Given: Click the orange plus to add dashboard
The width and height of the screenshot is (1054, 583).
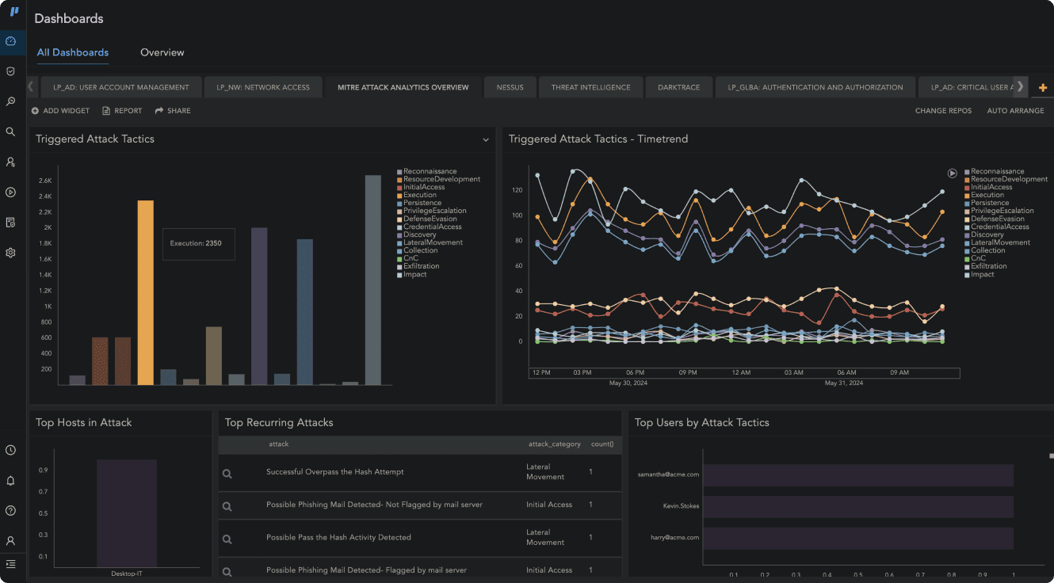Looking at the screenshot, I should [1042, 87].
